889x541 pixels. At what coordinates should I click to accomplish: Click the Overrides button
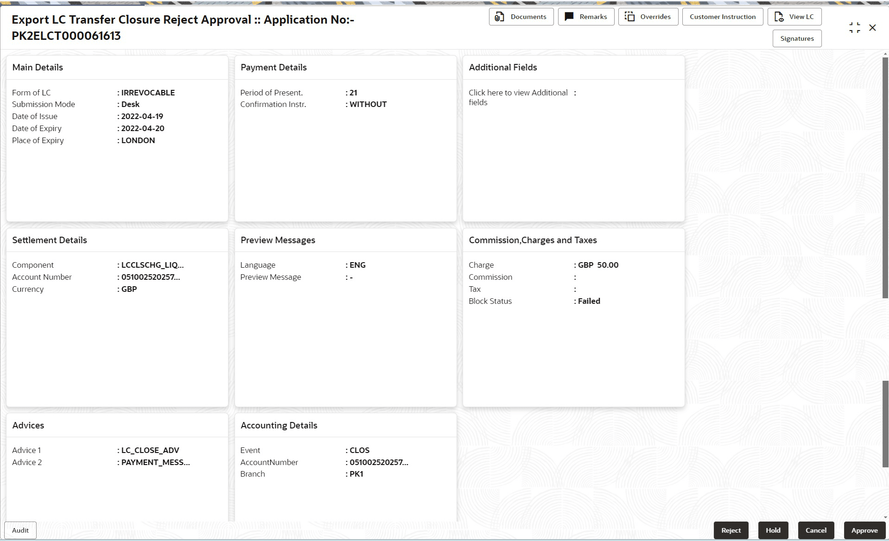pos(648,17)
